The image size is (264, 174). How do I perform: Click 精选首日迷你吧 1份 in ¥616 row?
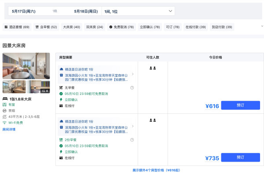[x=79, y=69]
